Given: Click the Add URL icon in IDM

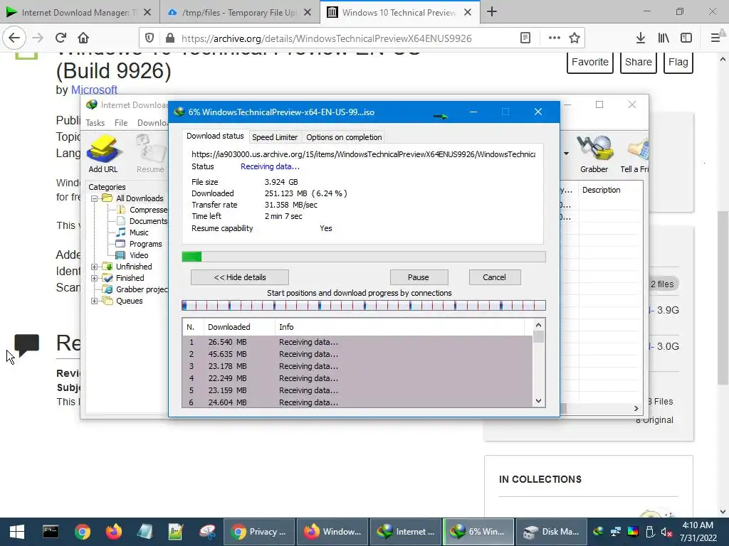Looking at the screenshot, I should [103, 154].
